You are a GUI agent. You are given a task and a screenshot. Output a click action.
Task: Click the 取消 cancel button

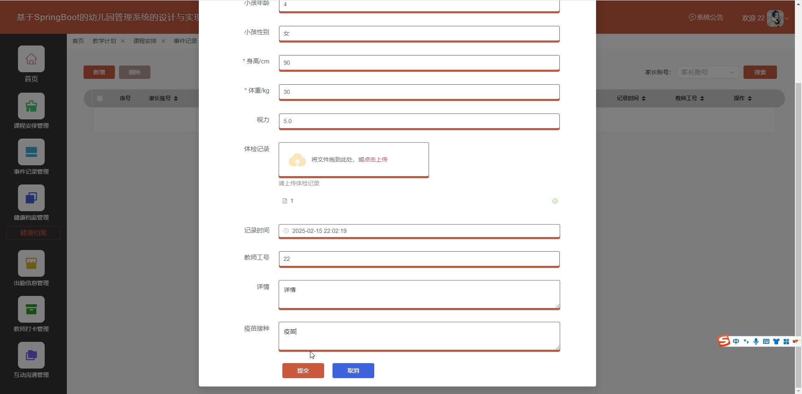point(353,371)
